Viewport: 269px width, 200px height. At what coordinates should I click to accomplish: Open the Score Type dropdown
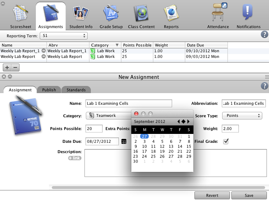(242, 116)
